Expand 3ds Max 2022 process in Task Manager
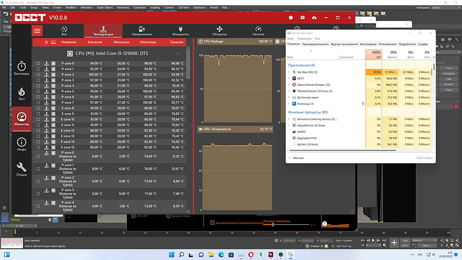The width and height of the screenshot is (462, 260). pyautogui.click(x=289, y=72)
